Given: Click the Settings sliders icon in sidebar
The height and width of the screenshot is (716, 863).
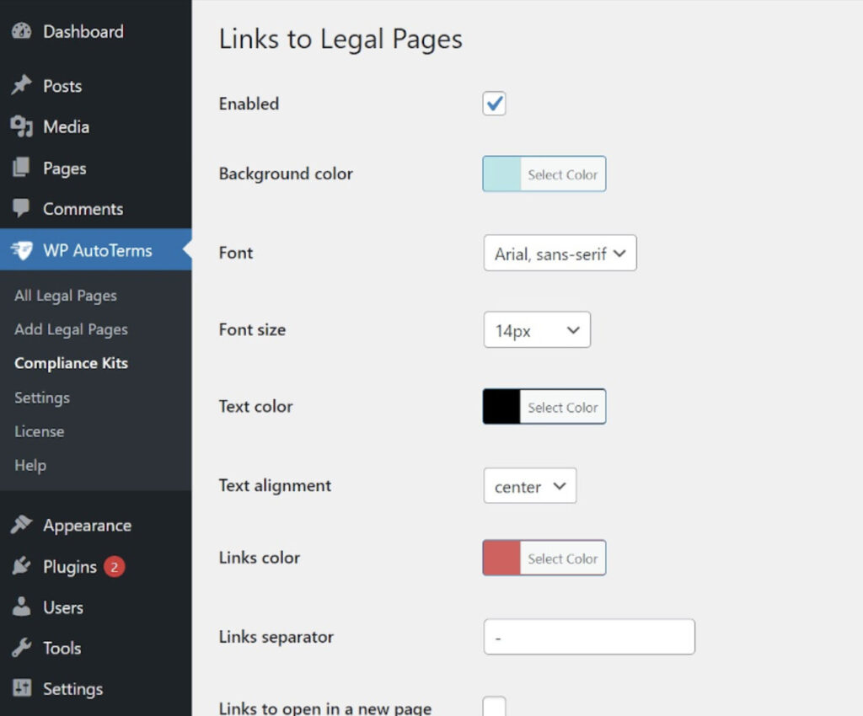Looking at the screenshot, I should (21, 688).
